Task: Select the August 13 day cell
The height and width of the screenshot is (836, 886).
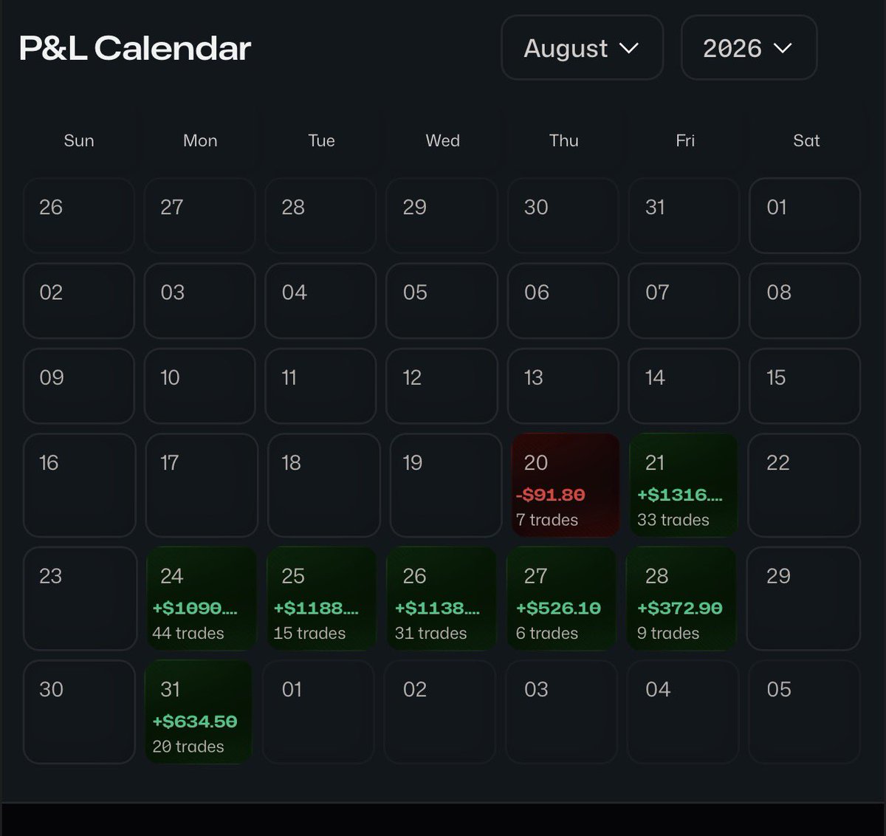Action: (563, 386)
